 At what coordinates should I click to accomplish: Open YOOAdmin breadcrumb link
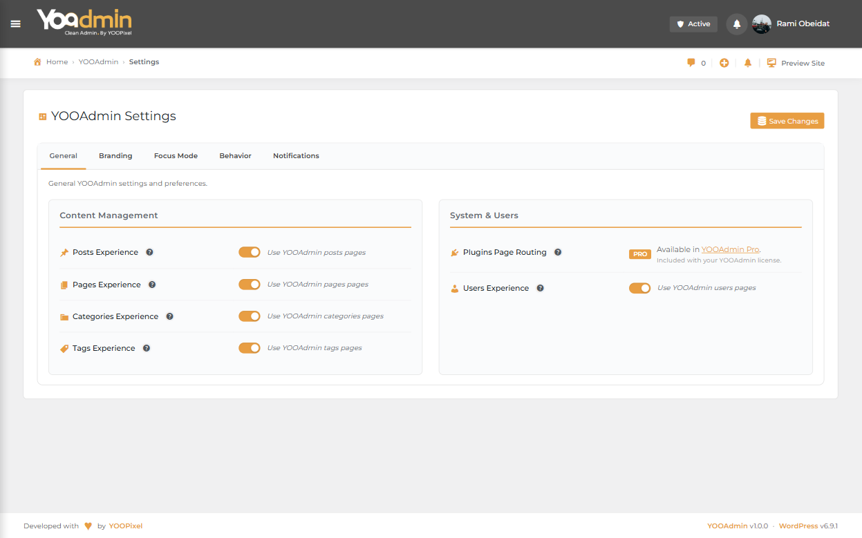click(98, 62)
